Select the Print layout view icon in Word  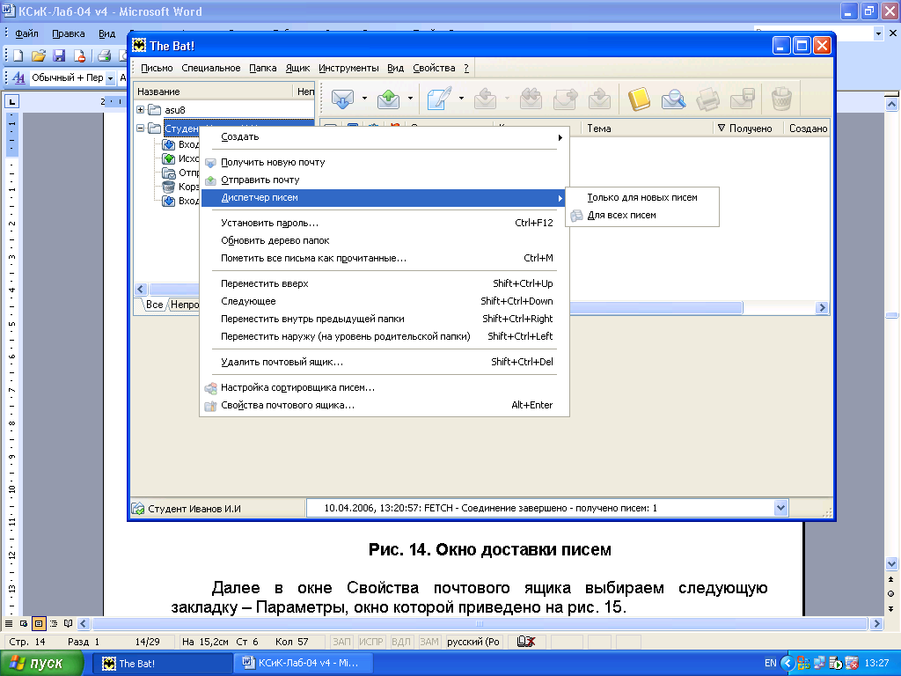click(39, 624)
